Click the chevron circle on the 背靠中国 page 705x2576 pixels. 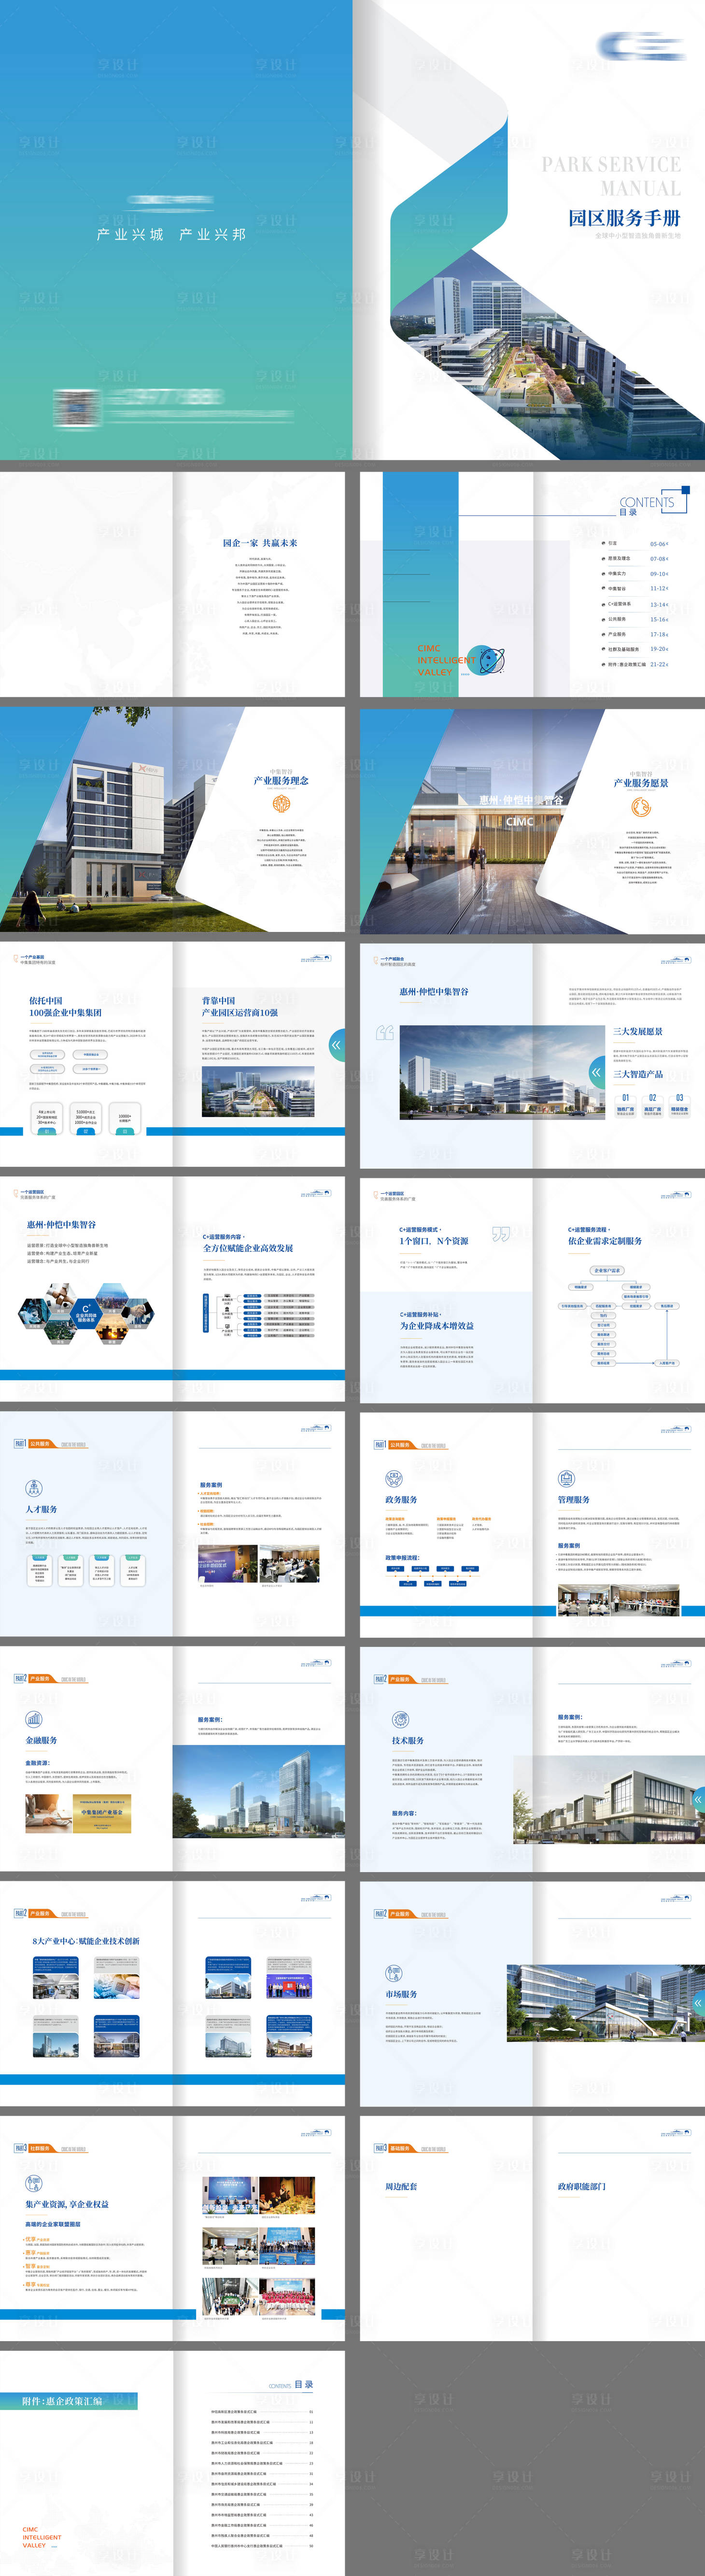click(337, 1044)
